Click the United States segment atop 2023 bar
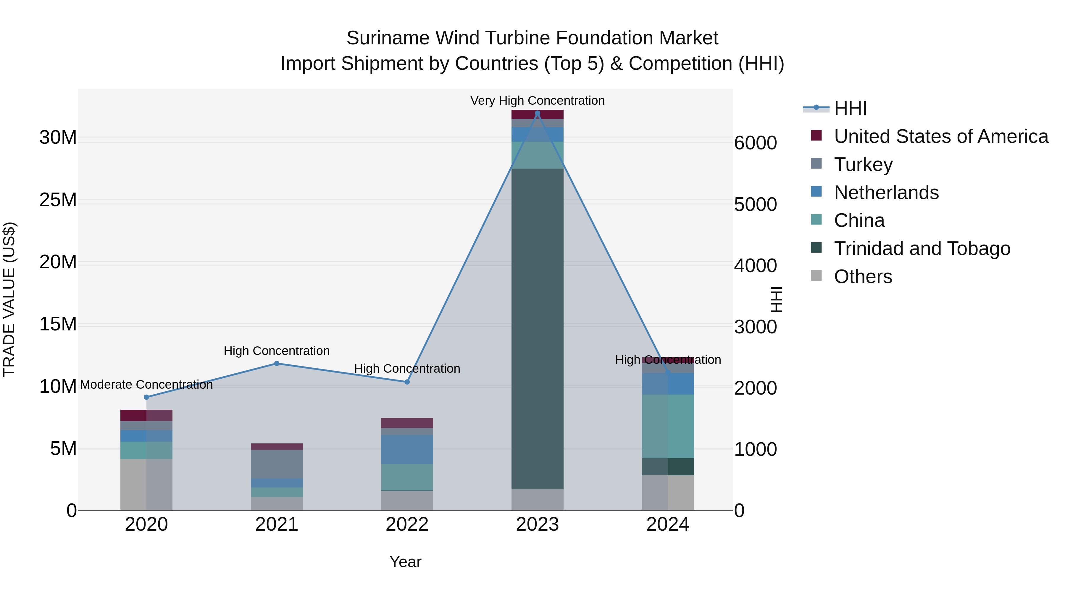This screenshot has width=1065, height=599. point(538,114)
